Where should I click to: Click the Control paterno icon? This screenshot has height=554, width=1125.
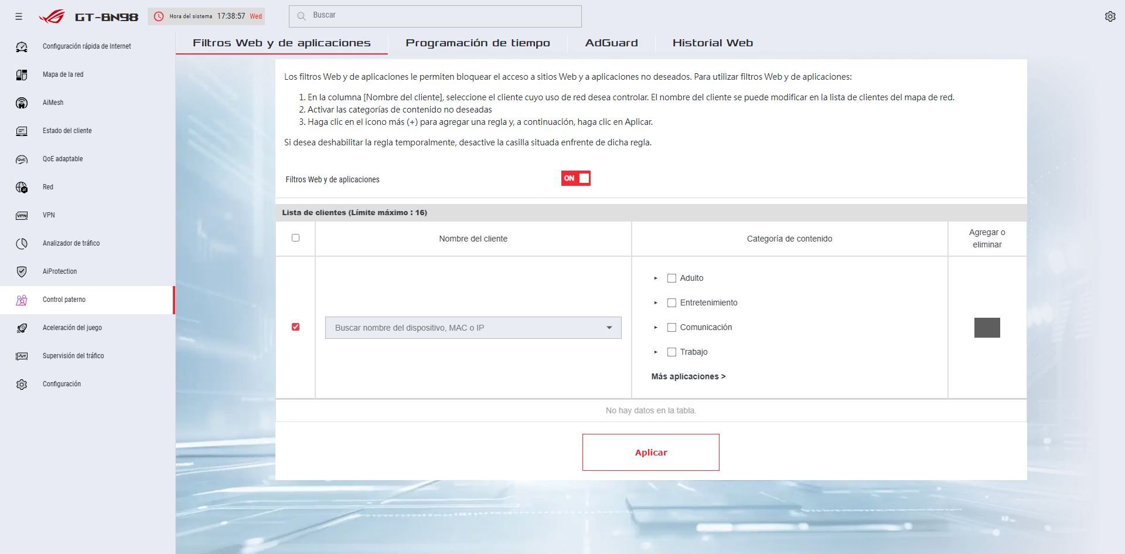pos(22,300)
